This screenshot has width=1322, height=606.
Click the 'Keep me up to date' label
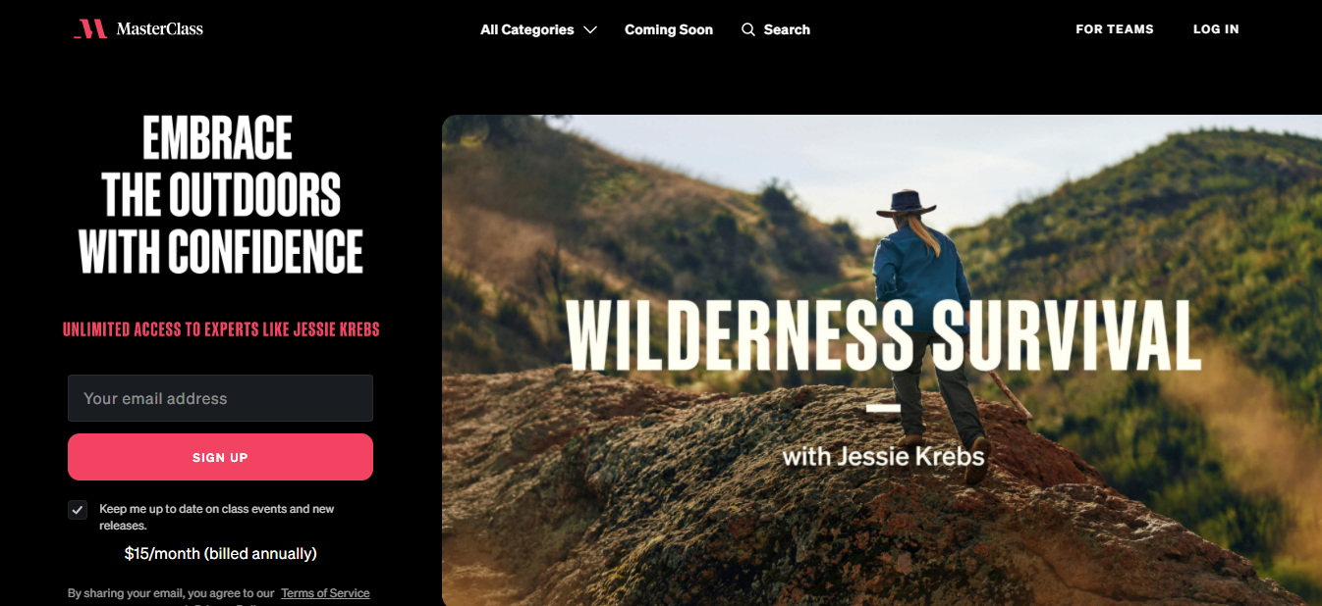click(x=217, y=517)
